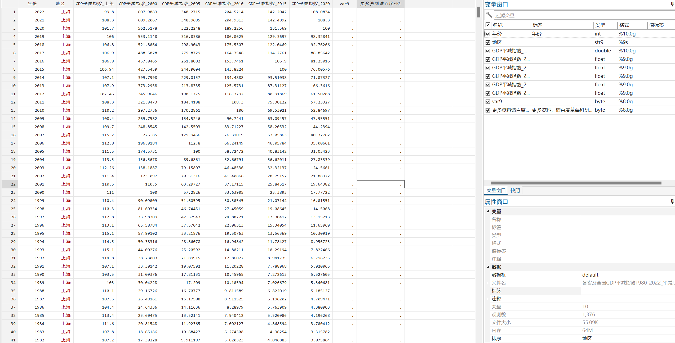Collapse the 变量 section in properties
675x343 pixels.
tap(488, 211)
